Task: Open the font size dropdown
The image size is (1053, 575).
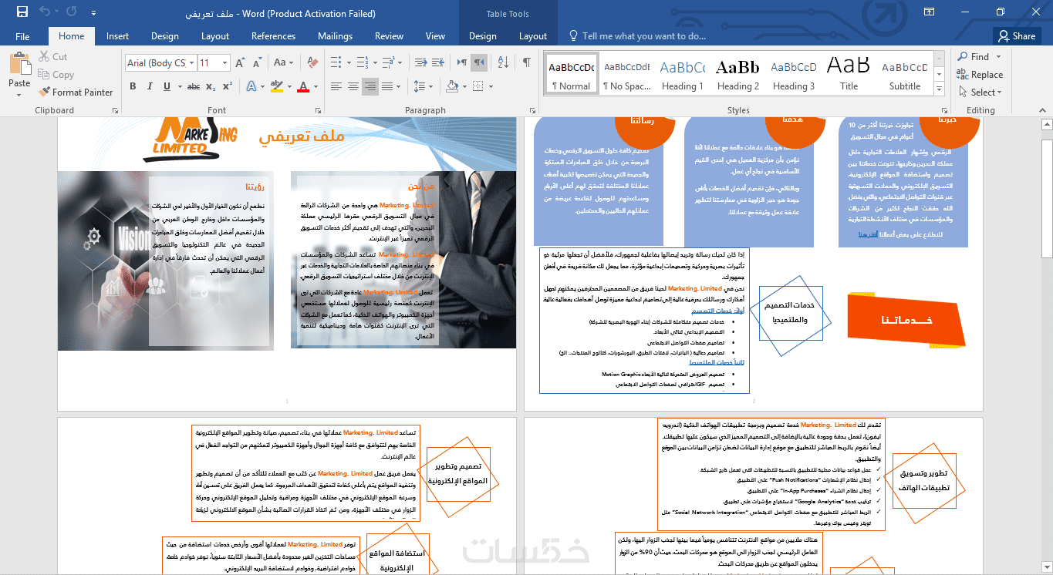Action: (x=225, y=63)
